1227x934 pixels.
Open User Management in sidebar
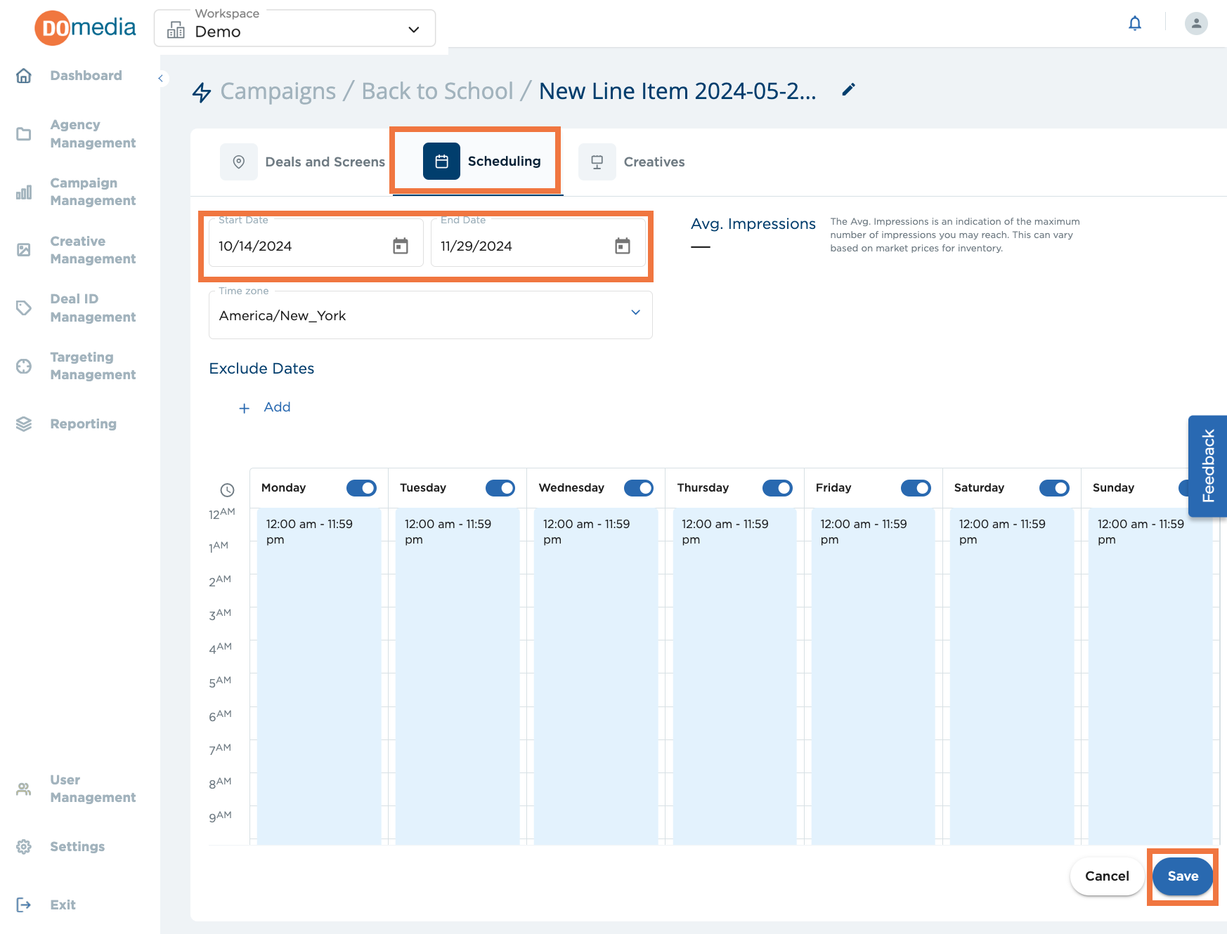[x=93, y=789]
